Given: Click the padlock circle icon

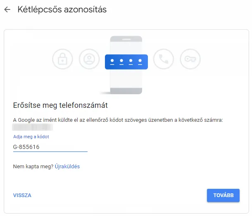Looking at the screenshot, I should click(x=62, y=60).
